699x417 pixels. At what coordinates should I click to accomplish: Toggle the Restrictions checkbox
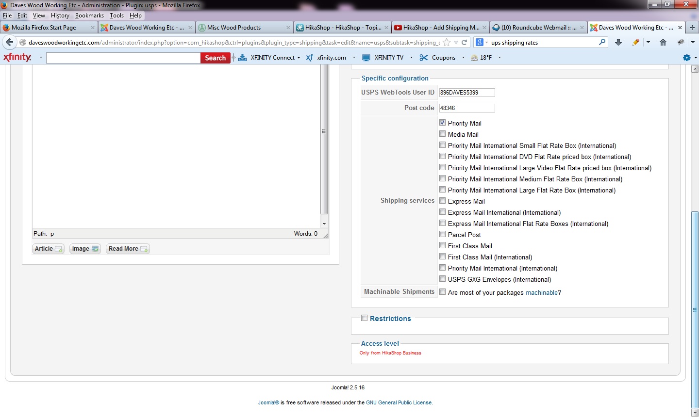coord(364,318)
